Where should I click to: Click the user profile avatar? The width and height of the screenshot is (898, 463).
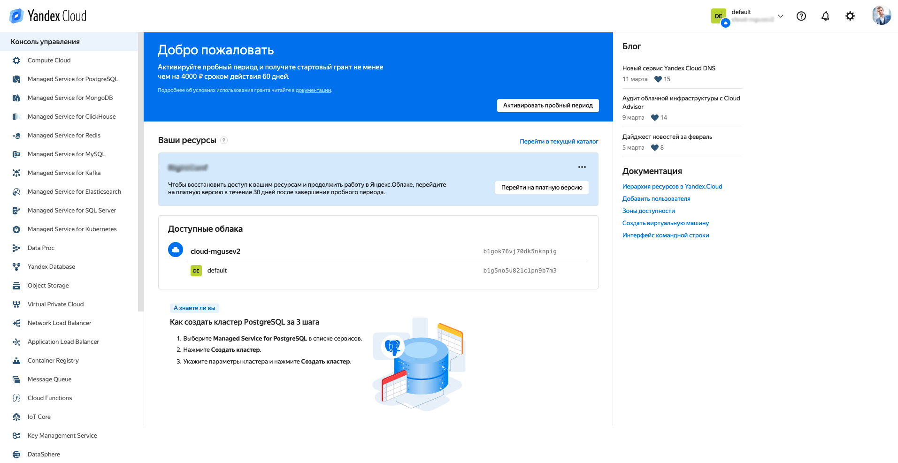click(882, 15)
